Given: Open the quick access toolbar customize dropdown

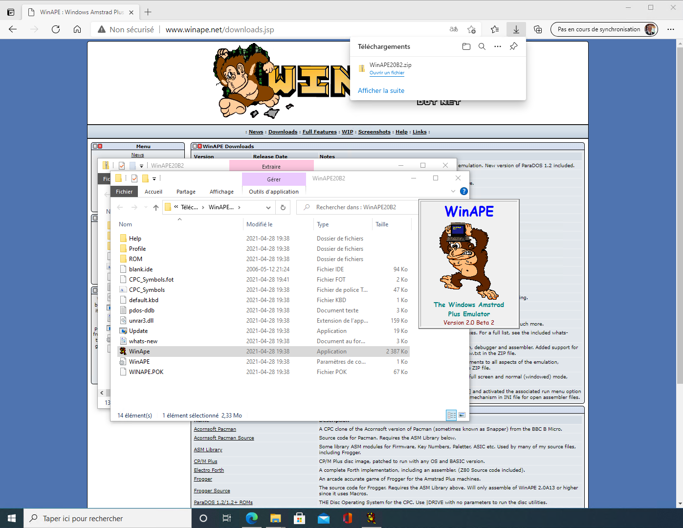Looking at the screenshot, I should [154, 179].
